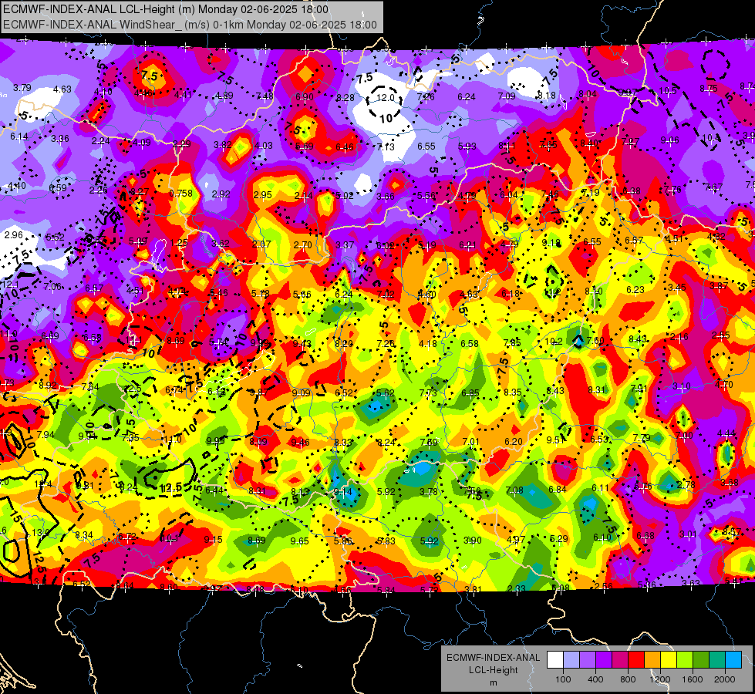Click the legend tick label 2000
755x694 pixels.
tap(725, 679)
